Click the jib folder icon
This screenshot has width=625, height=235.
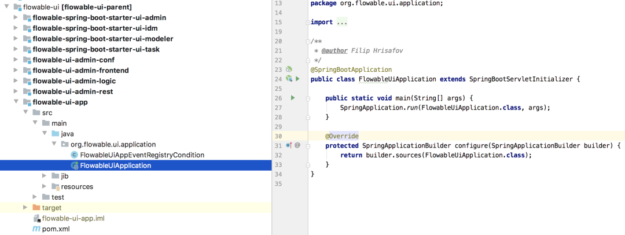55,176
